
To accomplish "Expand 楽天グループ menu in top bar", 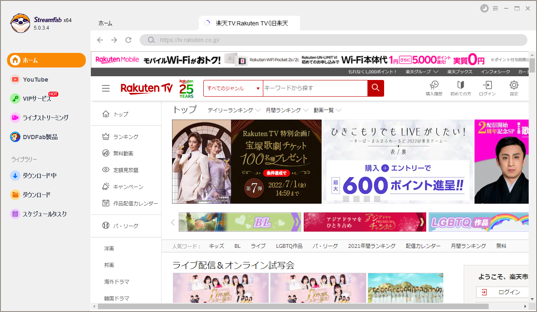I will pyautogui.click(x=422, y=72).
